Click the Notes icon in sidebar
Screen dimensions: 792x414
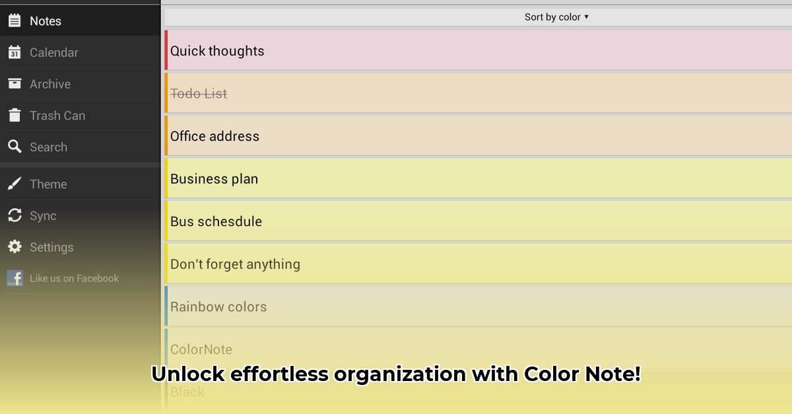tap(15, 20)
